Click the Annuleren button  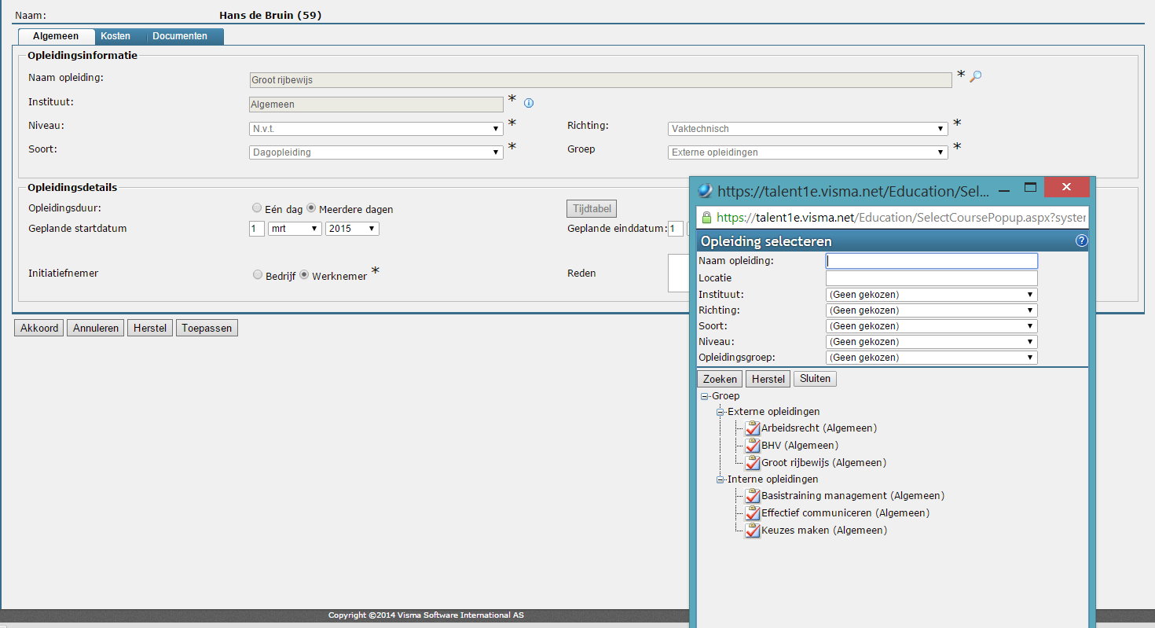96,328
